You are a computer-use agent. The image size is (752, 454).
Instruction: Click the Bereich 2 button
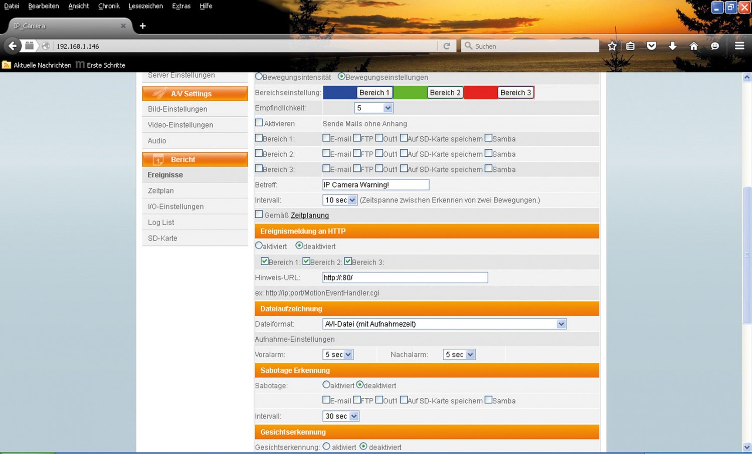click(x=445, y=93)
